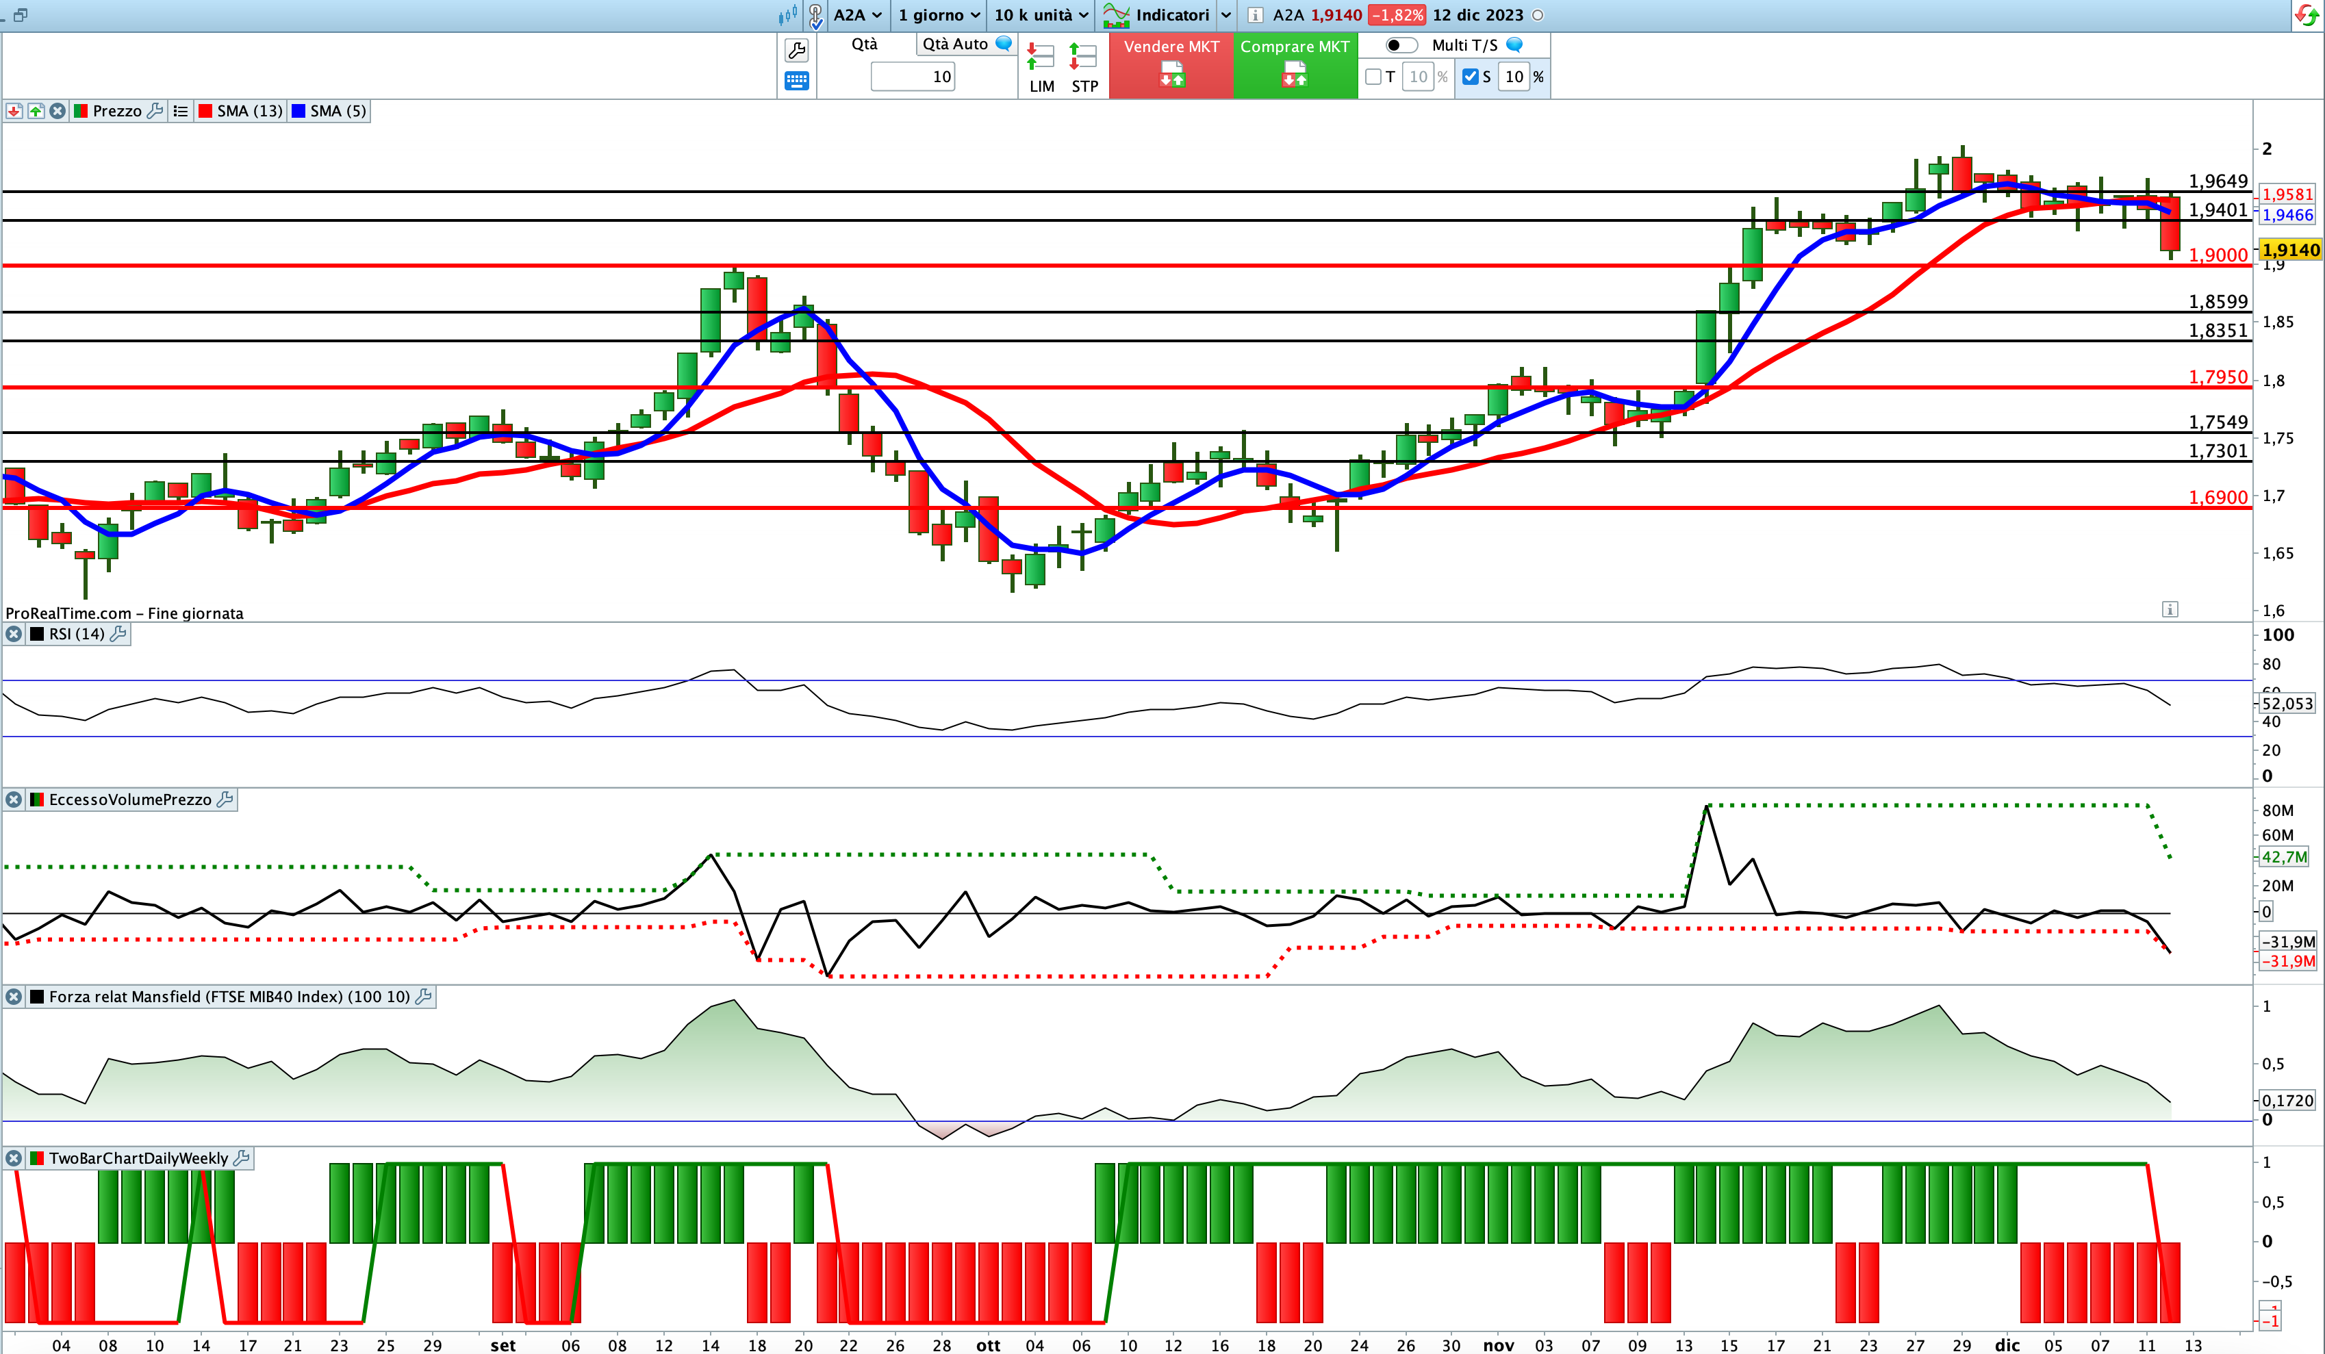The height and width of the screenshot is (1354, 2325).
Task: Select the SMA (5) indicator label
Action: click(x=338, y=111)
